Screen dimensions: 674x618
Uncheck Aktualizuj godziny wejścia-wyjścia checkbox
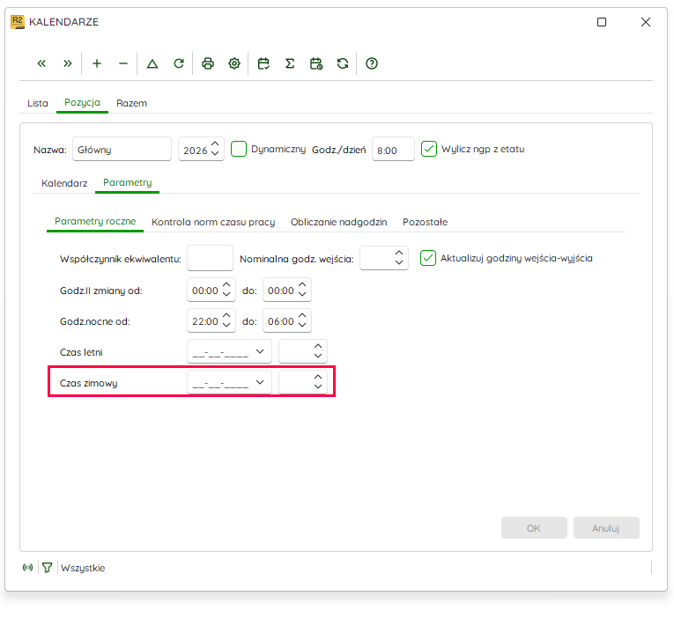[x=428, y=258]
